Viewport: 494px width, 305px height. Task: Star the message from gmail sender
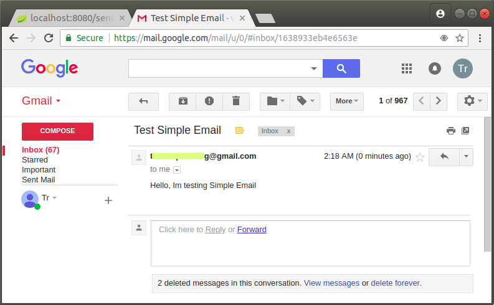[420, 157]
